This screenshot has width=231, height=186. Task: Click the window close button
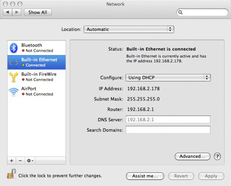(5, 4)
